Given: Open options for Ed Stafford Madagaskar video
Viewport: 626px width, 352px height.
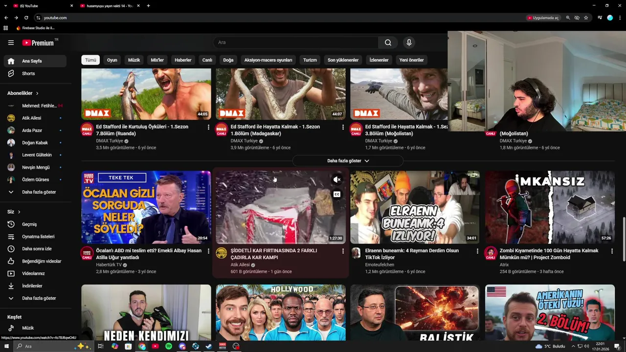Looking at the screenshot, I should point(343,127).
